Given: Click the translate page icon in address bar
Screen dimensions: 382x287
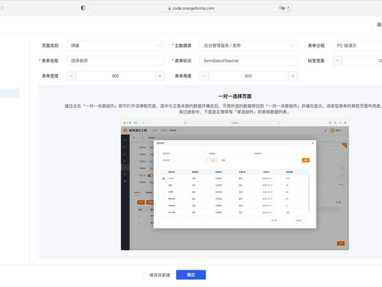Looking at the screenshot, I should [x=282, y=8].
